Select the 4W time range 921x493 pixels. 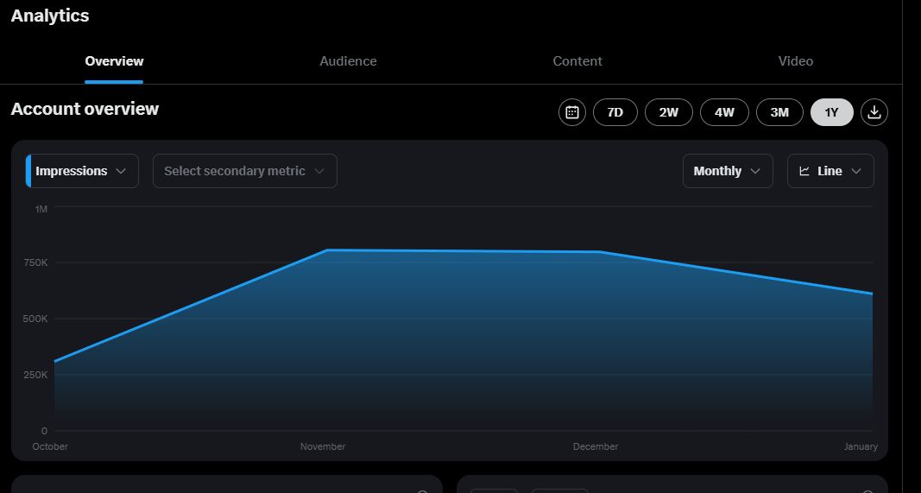coord(724,112)
